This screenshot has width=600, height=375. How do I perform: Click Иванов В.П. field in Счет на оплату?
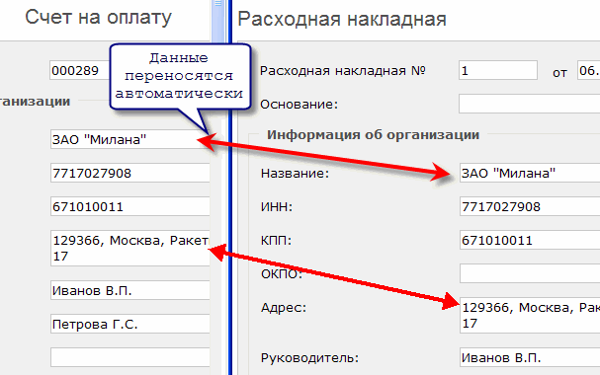pos(130,290)
